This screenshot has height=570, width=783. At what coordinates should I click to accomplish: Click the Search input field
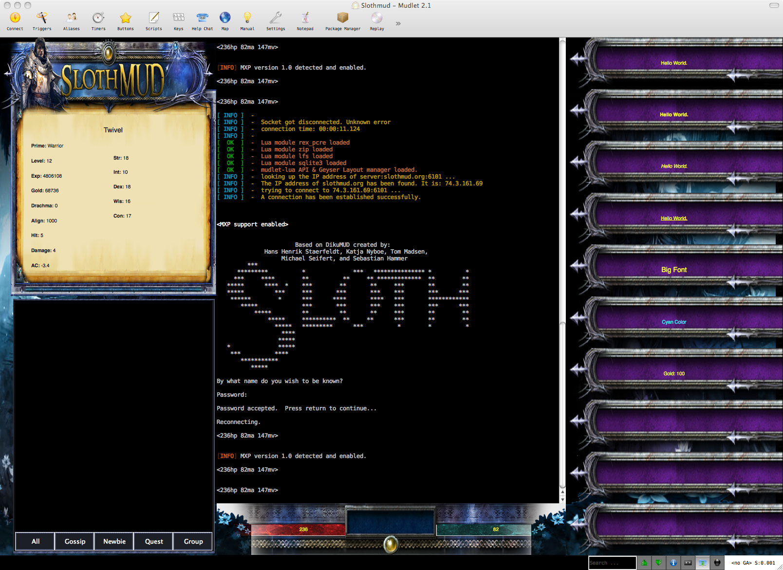612,563
